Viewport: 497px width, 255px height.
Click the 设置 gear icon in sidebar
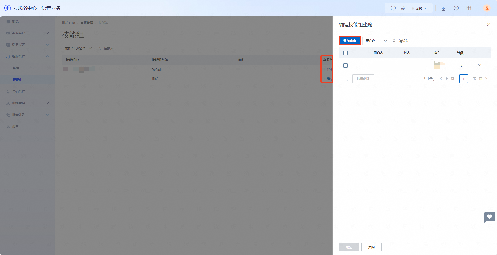[x=8, y=126]
